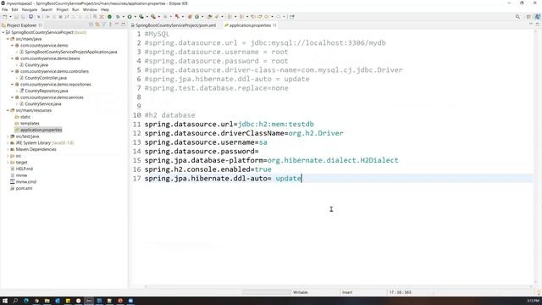Click the Coverage run icon in toolbar
The height and width of the screenshot is (305, 542).
coord(141,17)
